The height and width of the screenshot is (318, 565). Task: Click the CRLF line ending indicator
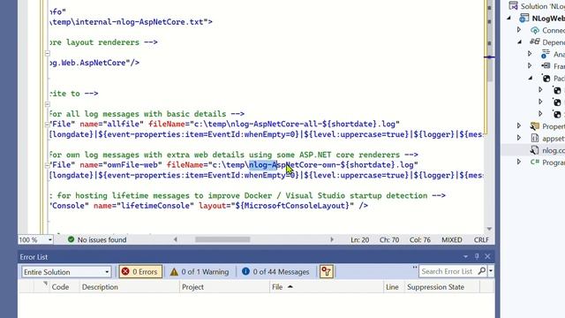(481, 239)
